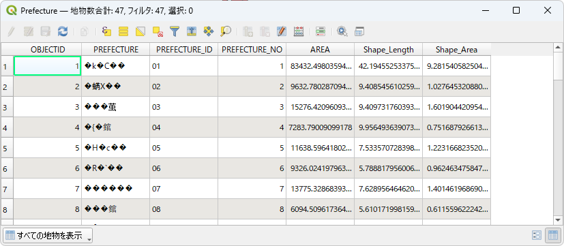Click Shape_Length cell starting 42.19455253375
The width and height of the screenshot is (564, 246).
pos(389,66)
